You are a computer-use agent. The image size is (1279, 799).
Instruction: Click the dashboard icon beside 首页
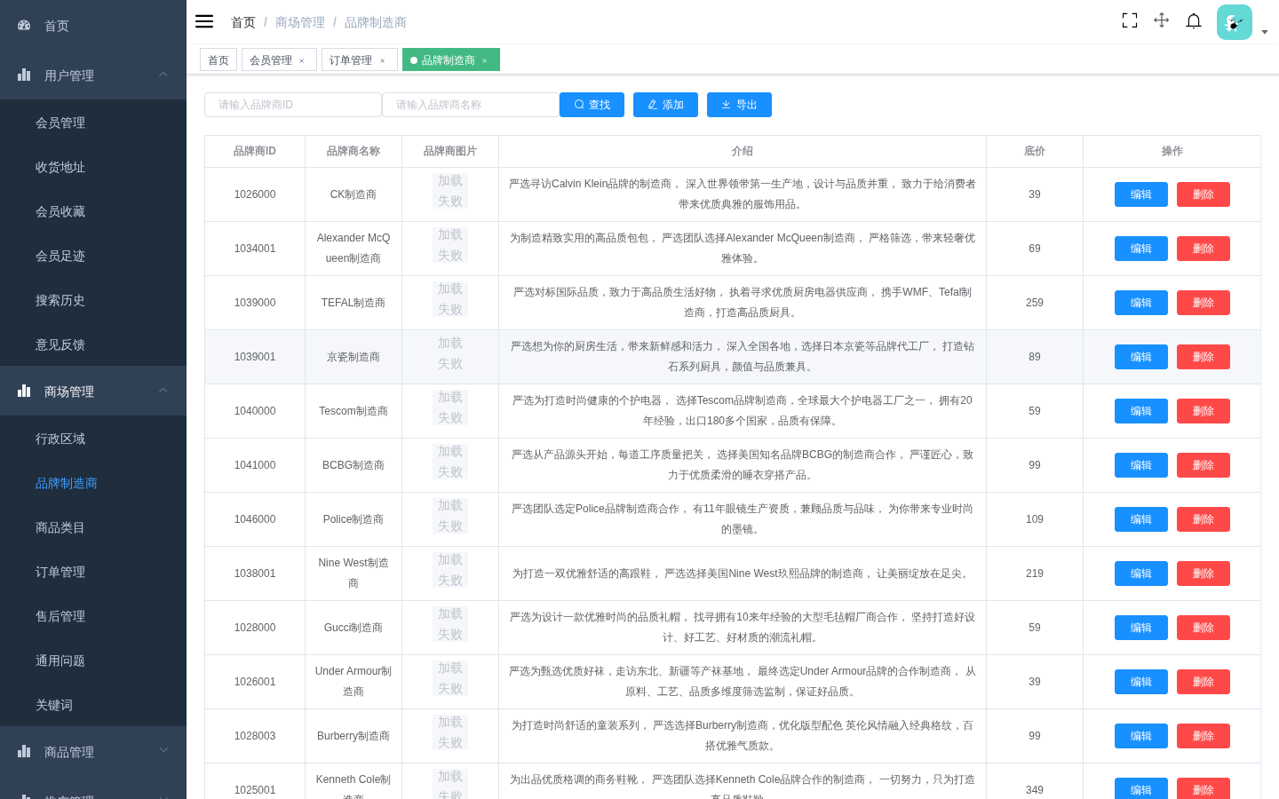point(24,26)
